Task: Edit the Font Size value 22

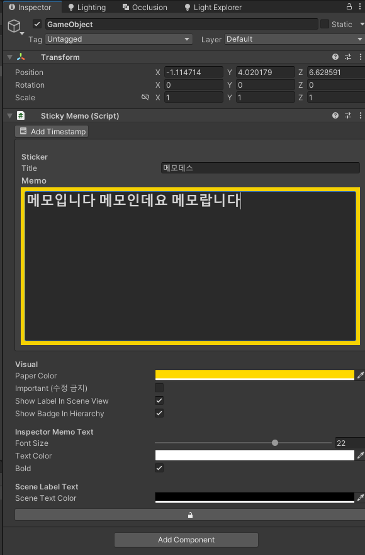Action: pos(350,443)
